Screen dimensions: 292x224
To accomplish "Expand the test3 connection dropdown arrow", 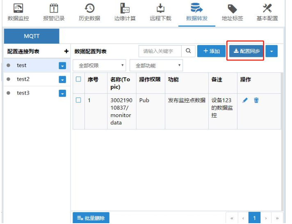I will [62, 93].
